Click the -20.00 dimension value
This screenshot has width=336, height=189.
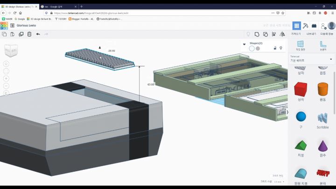(112, 51)
